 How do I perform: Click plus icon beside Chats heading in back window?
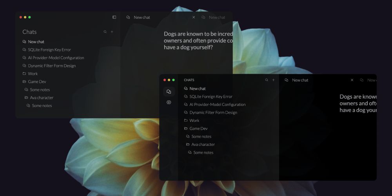(x=112, y=32)
